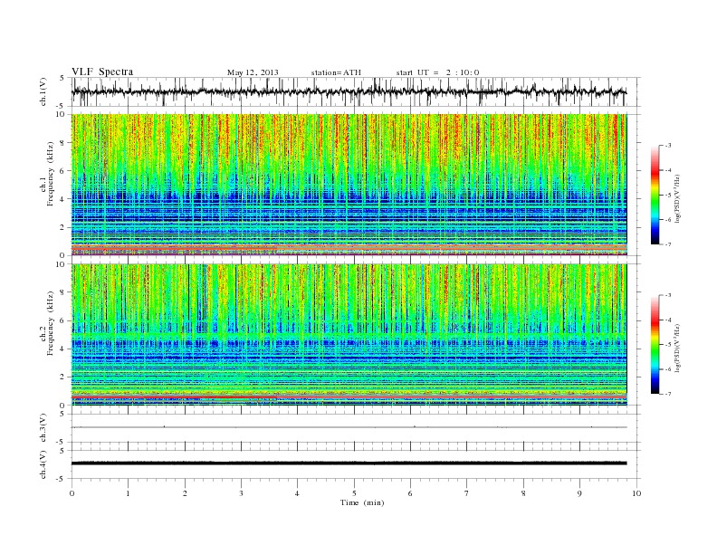The width and height of the screenshot is (717, 554).
Task: Click time axis tick label '0'
Action: (x=72, y=493)
